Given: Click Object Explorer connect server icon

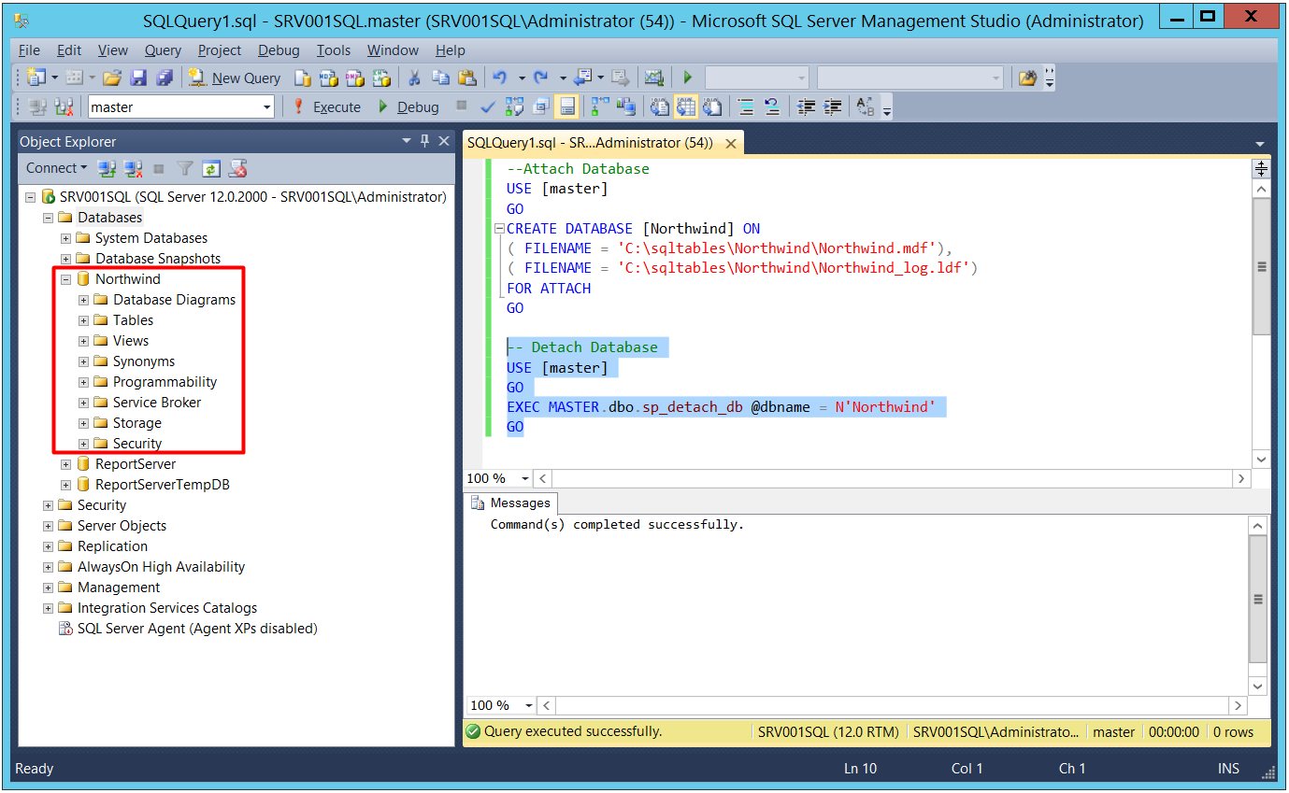Looking at the screenshot, I should click(x=107, y=169).
